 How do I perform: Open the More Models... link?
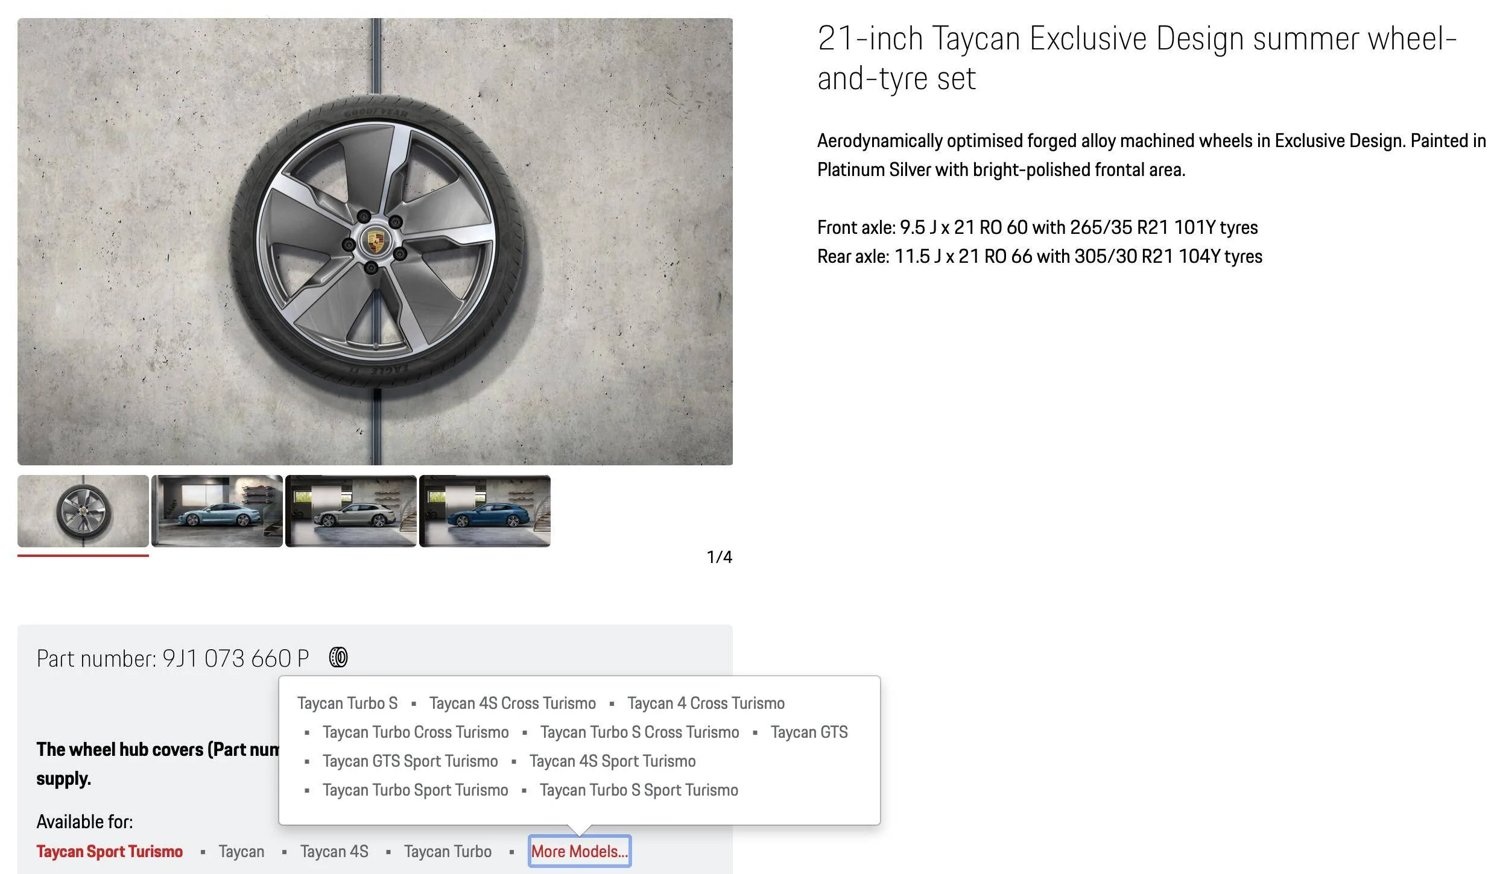tap(580, 851)
